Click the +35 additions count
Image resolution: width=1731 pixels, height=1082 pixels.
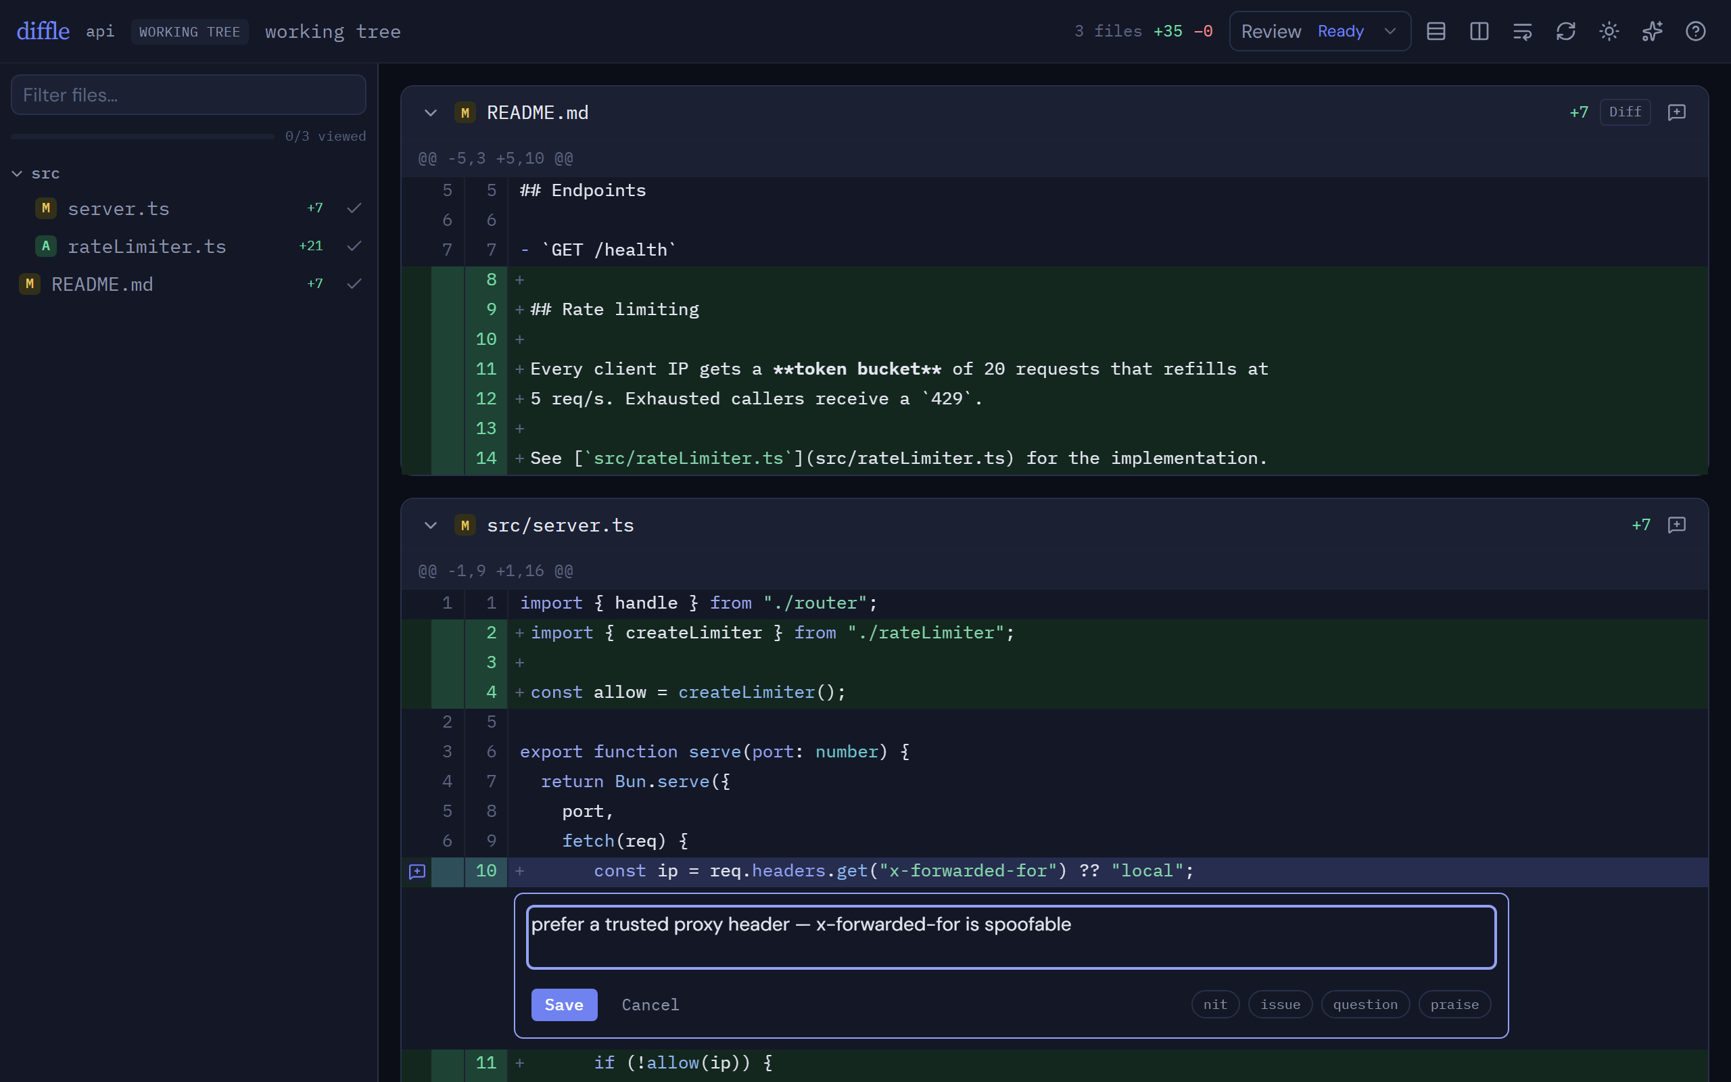coord(1167,32)
